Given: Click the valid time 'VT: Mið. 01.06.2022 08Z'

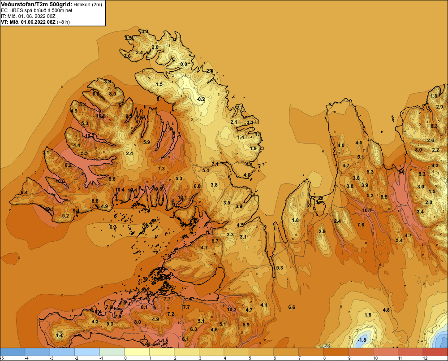Looking at the screenshot, I should pyautogui.click(x=28, y=22).
